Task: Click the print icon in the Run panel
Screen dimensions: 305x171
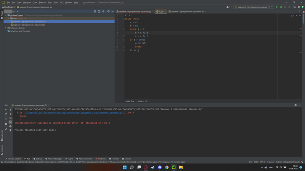Action: (10, 126)
